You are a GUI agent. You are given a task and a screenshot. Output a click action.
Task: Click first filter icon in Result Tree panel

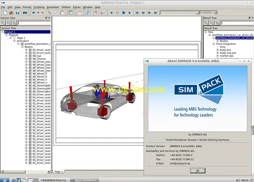(206, 23)
